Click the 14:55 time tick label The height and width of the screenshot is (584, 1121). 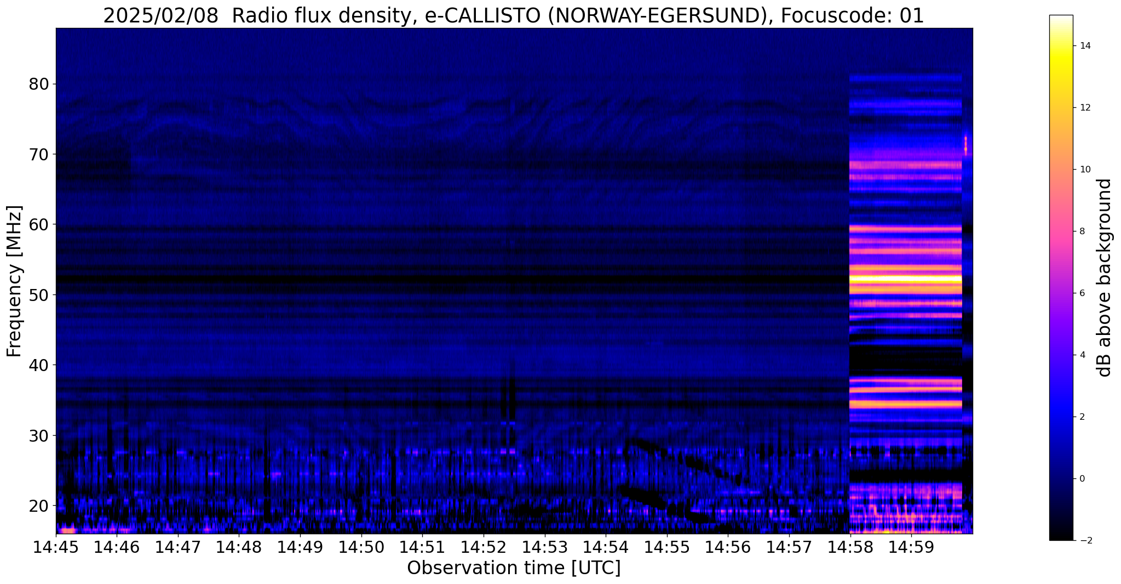[x=666, y=546]
